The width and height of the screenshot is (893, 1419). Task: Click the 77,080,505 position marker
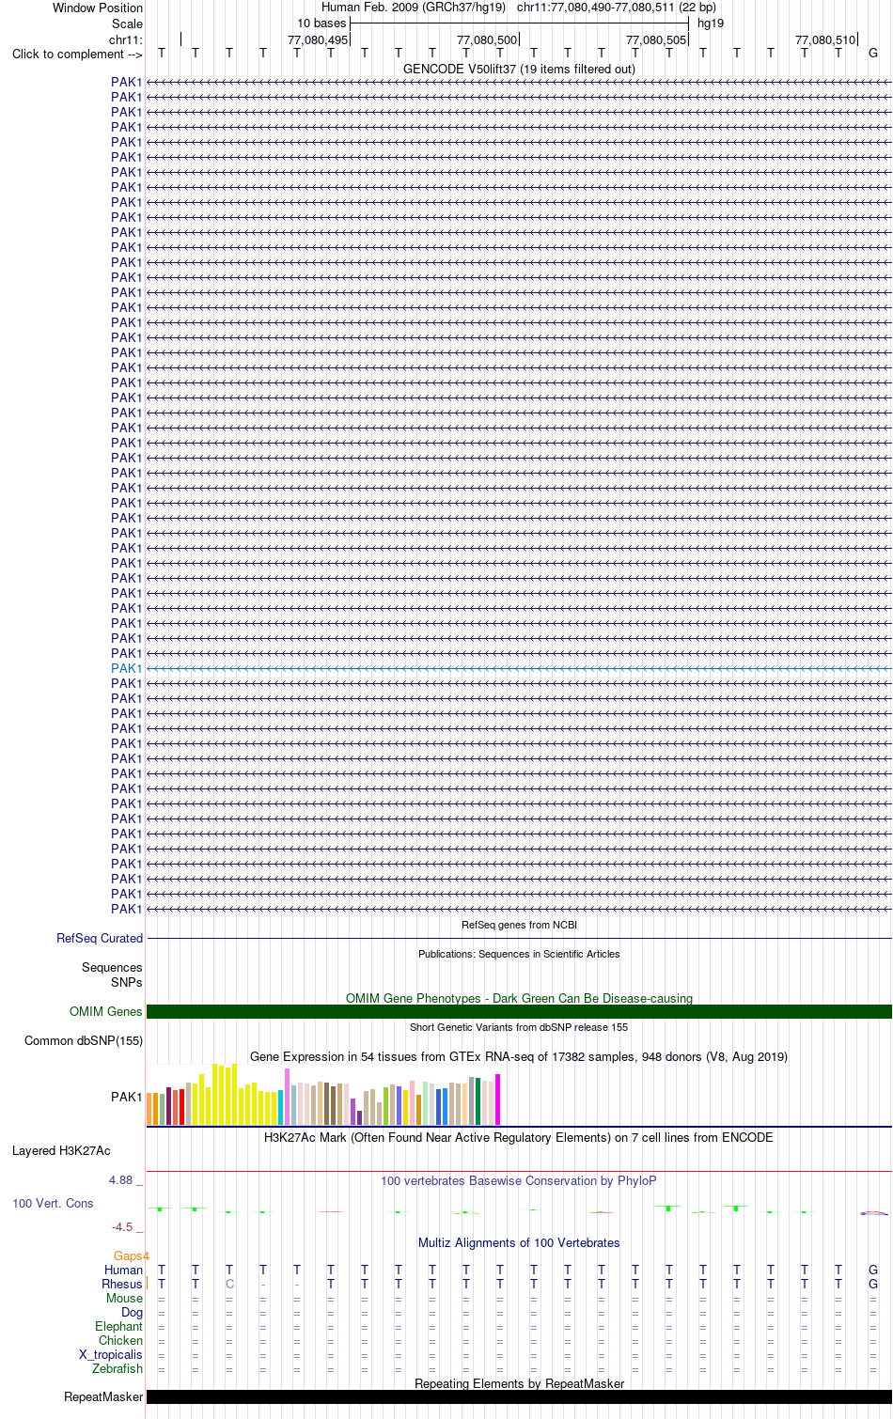pos(656,39)
